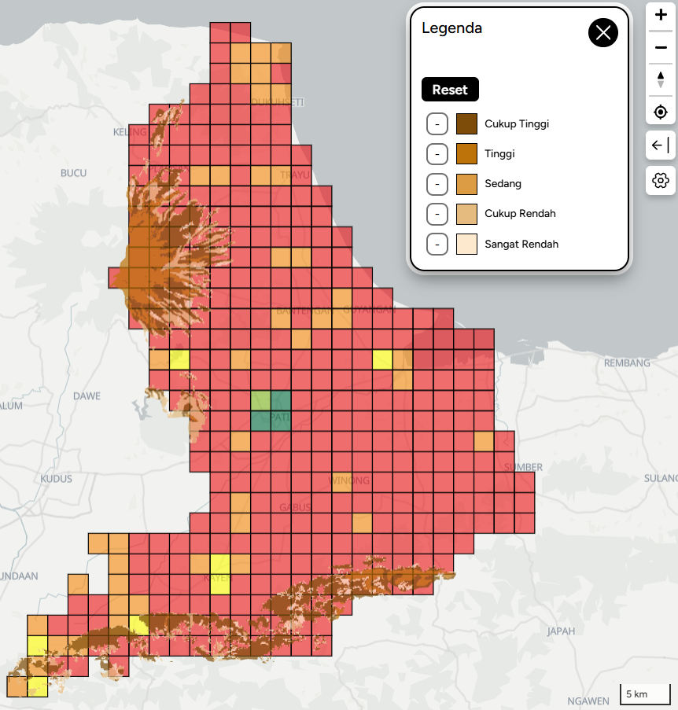The image size is (678, 710).
Task: Toggle the Sedang legend layer
Action: tap(437, 184)
